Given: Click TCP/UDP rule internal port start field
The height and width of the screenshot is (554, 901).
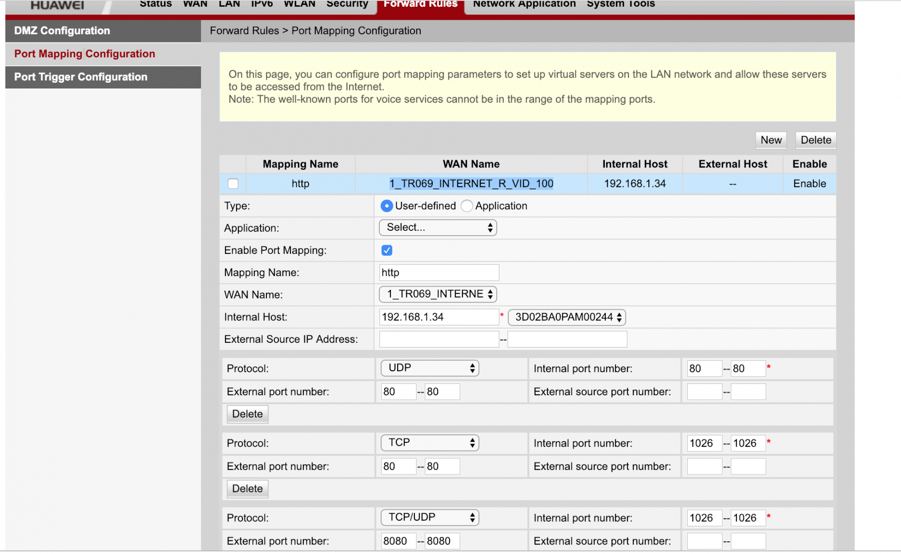Looking at the screenshot, I should (704, 518).
